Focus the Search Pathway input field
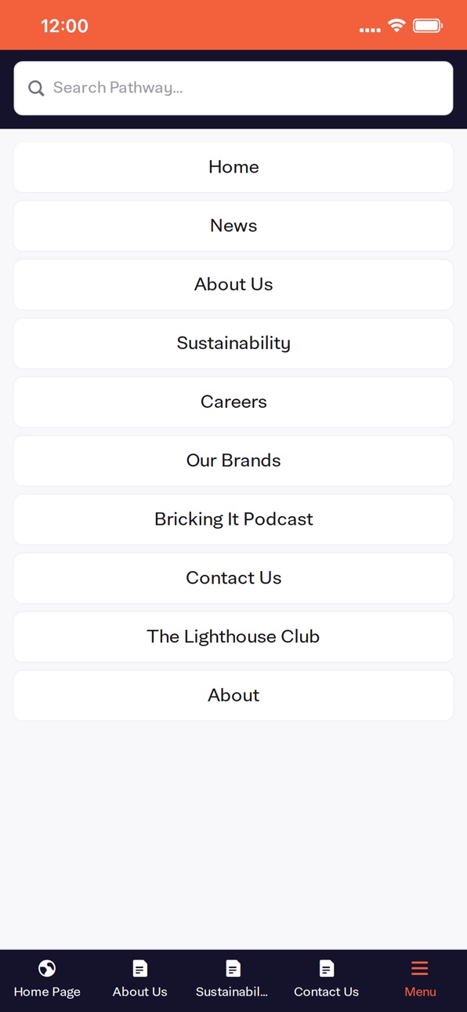 [233, 88]
